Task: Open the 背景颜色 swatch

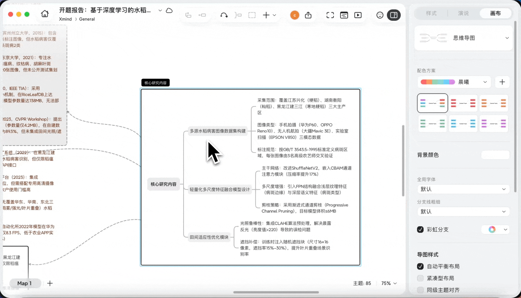Action: (495, 155)
